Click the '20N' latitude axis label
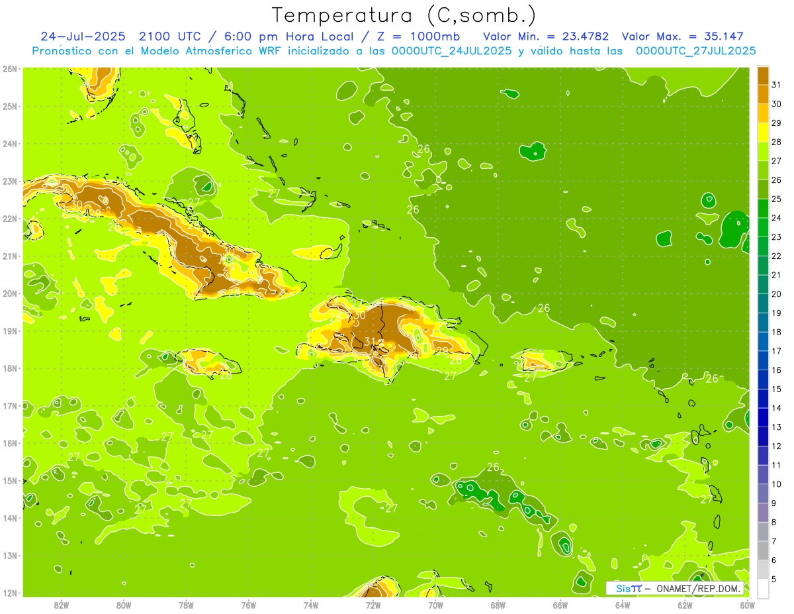The image size is (794, 614). [10, 293]
